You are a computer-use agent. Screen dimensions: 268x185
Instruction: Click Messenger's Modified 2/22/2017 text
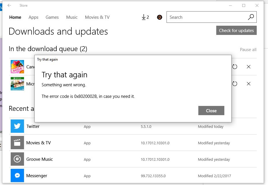coord(214,176)
